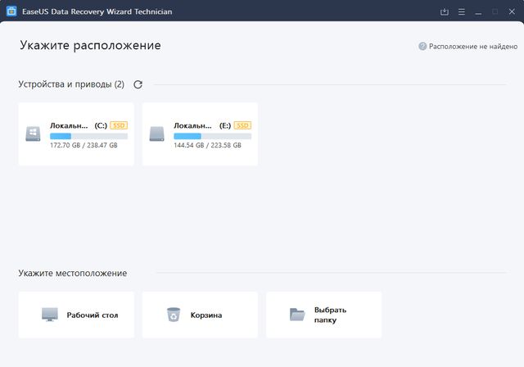Refresh the devices and drives list
The image size is (524, 367).
[x=138, y=84]
